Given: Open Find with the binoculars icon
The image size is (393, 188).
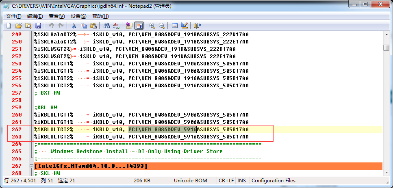Looking at the screenshot, I should click(x=107, y=26).
